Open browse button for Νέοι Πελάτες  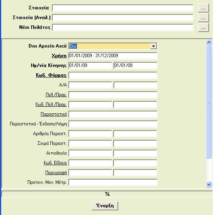coord(203,28)
